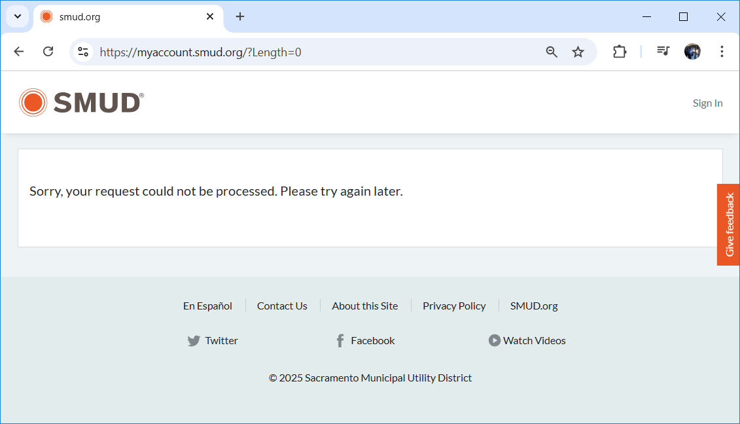
Task: Open the Give feedback side button
Action: point(729,224)
